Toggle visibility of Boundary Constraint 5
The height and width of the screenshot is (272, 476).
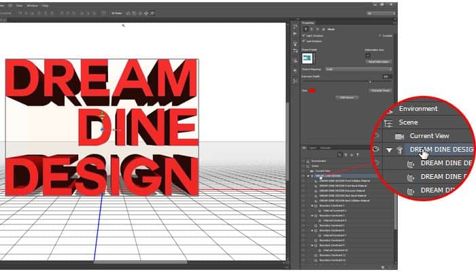pyautogui.click(x=303, y=226)
